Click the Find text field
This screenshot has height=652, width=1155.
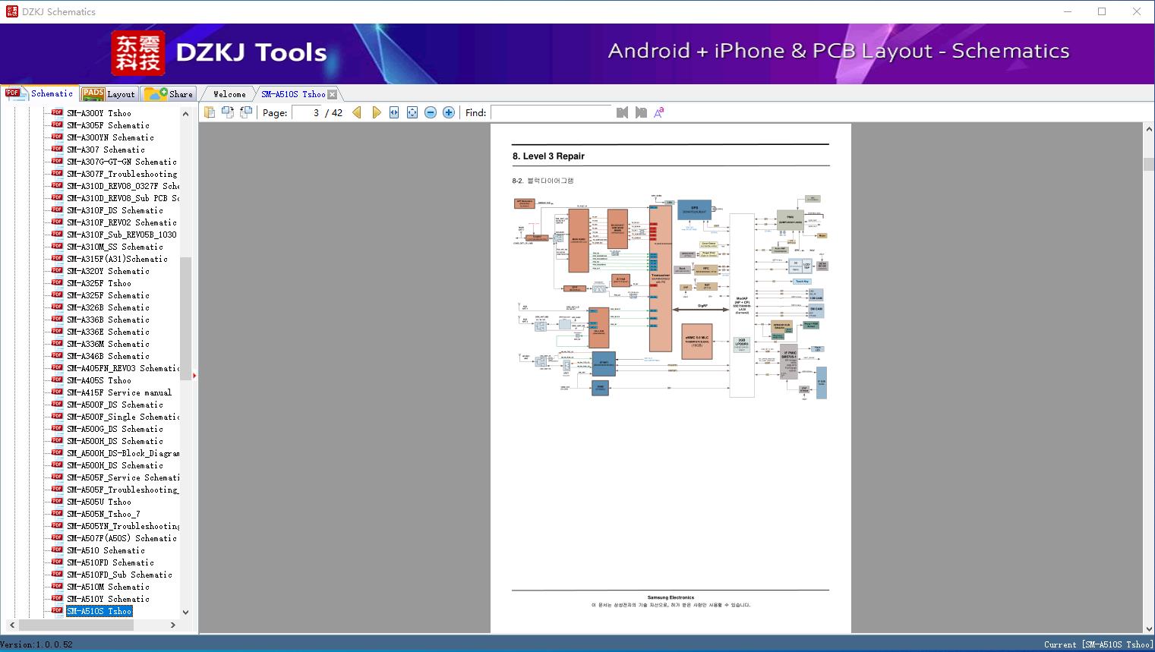pyautogui.click(x=551, y=112)
